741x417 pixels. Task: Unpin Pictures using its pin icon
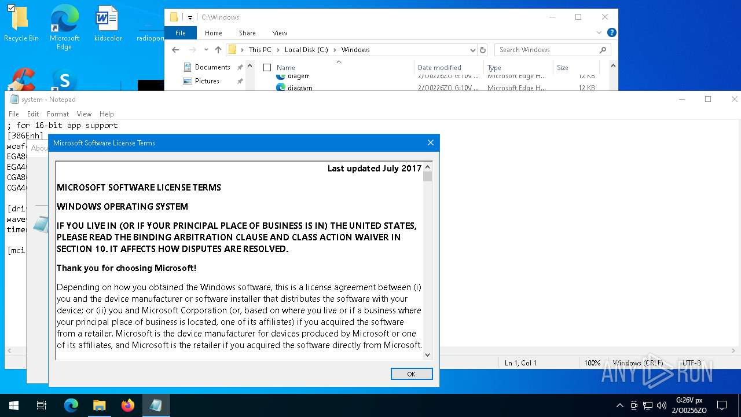(x=240, y=81)
